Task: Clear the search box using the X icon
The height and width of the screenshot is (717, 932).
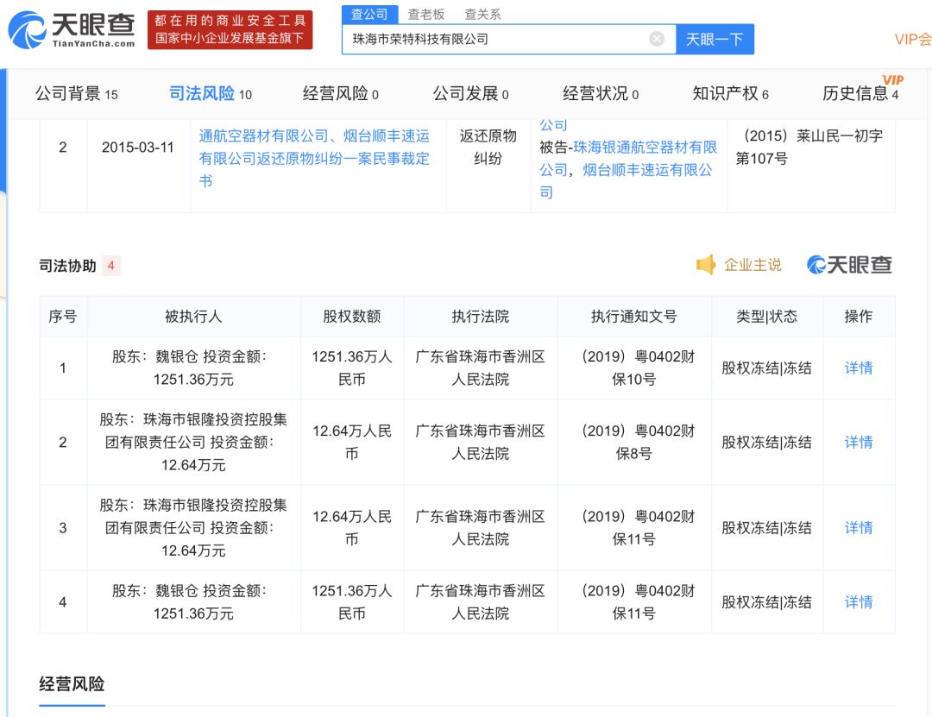Action: click(x=657, y=38)
